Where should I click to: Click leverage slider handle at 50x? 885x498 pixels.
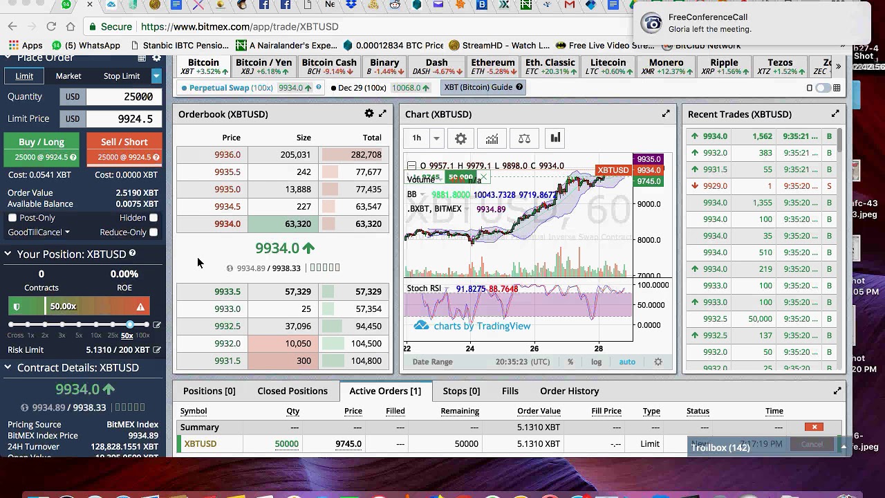click(130, 324)
